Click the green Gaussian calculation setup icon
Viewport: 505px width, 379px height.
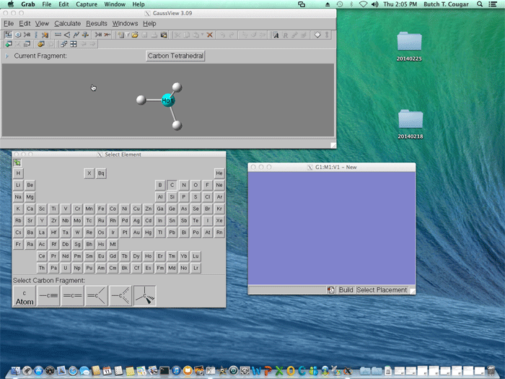click(9, 44)
